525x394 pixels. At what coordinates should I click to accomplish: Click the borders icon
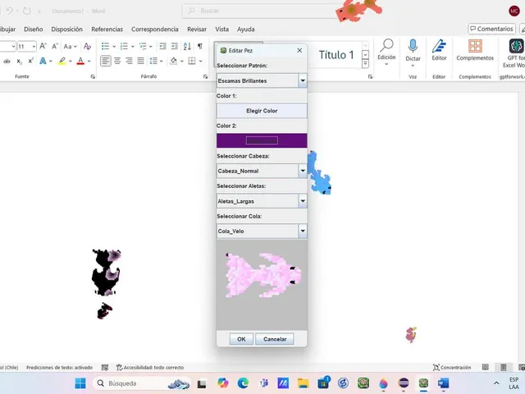click(x=192, y=61)
